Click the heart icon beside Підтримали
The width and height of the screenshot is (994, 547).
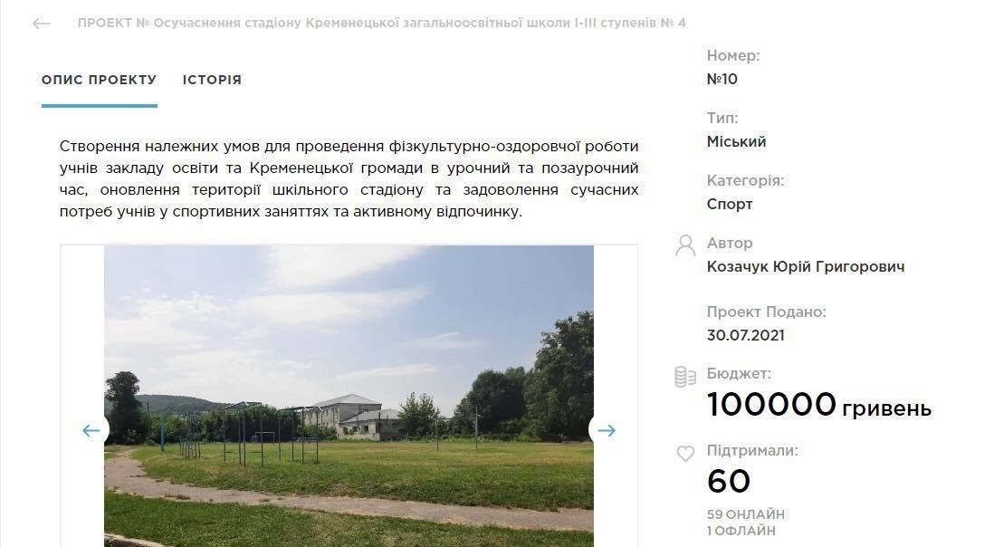point(685,453)
